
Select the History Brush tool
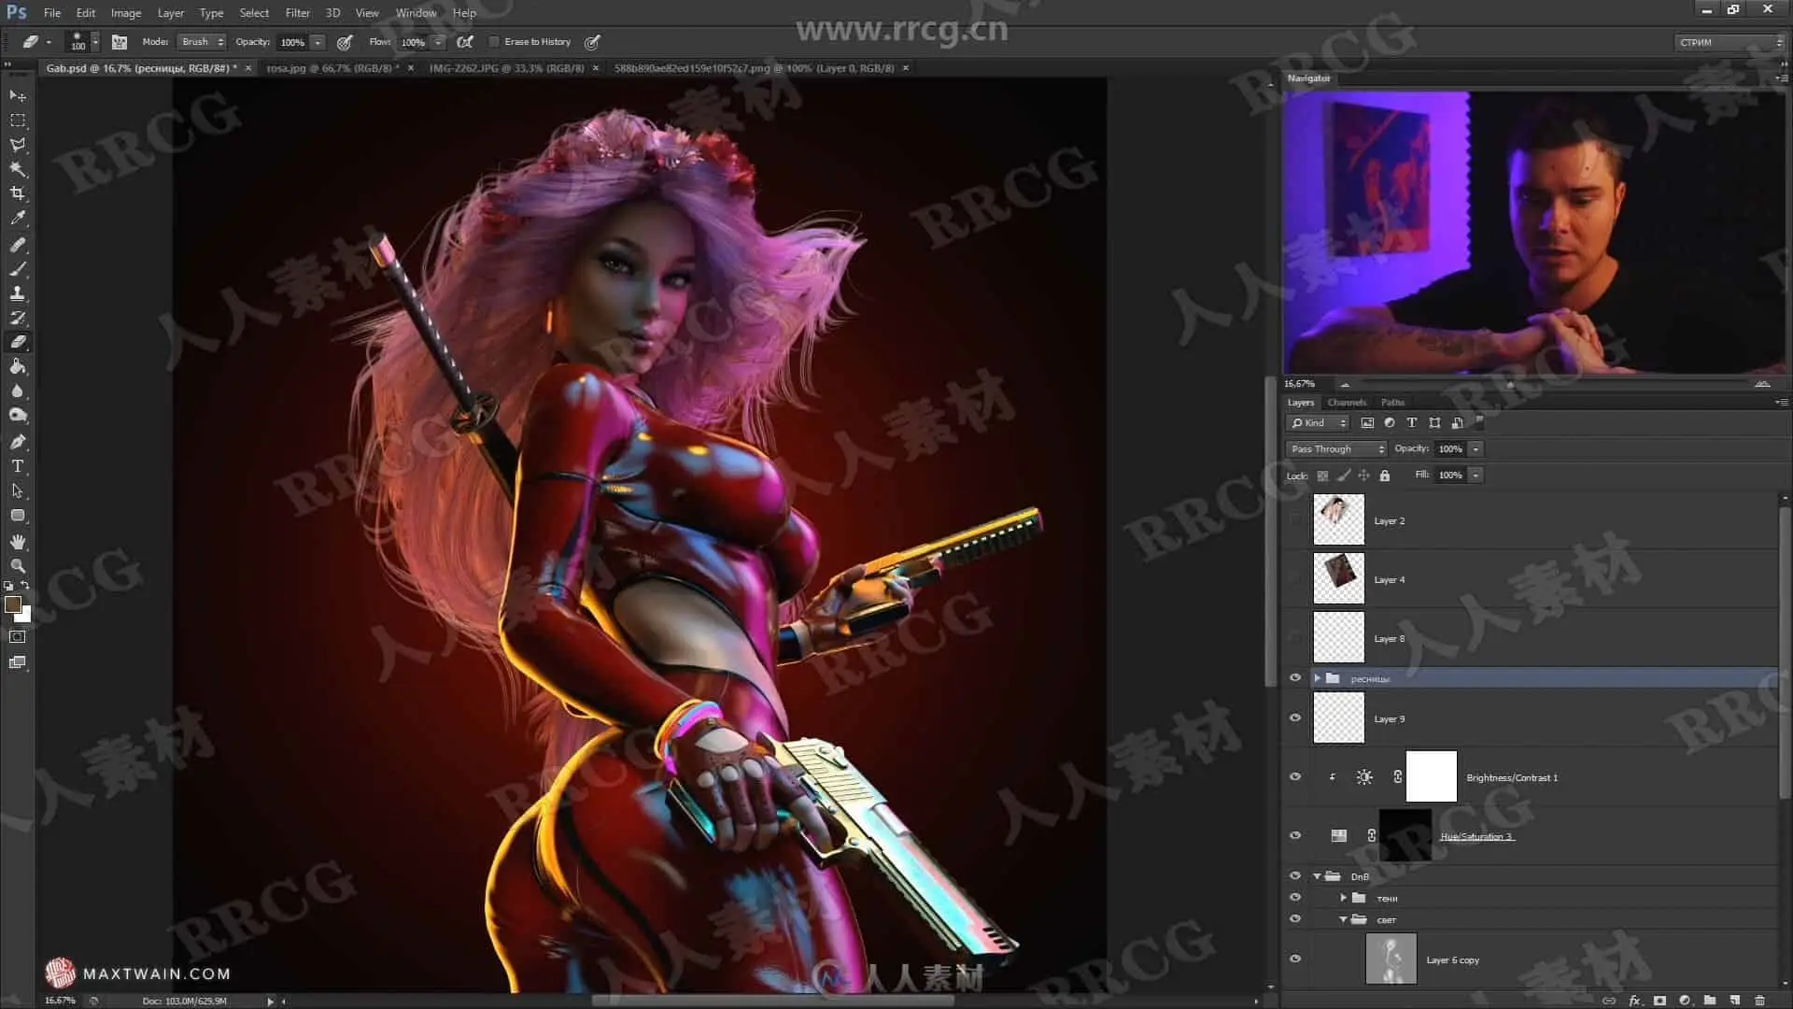(18, 318)
